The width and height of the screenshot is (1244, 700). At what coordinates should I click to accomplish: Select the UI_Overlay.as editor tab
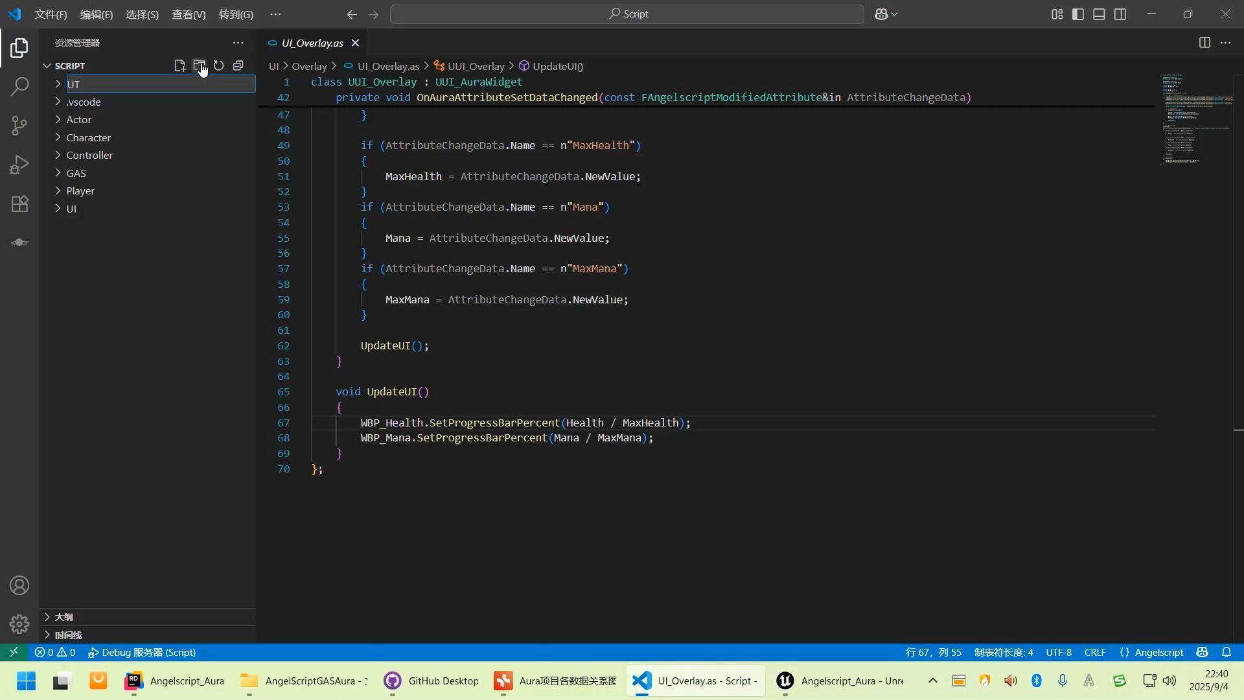pos(312,43)
